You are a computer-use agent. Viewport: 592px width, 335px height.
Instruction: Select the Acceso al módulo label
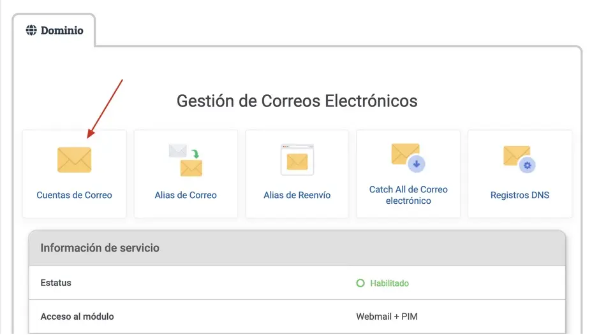coord(77,317)
